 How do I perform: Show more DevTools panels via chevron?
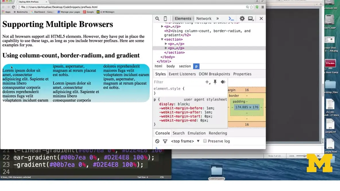point(217,19)
